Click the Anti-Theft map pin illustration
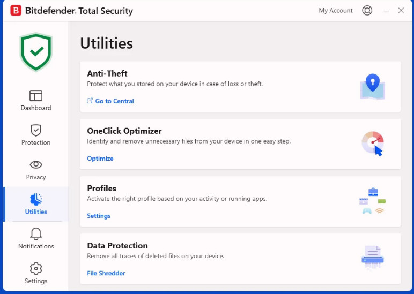 tap(373, 86)
